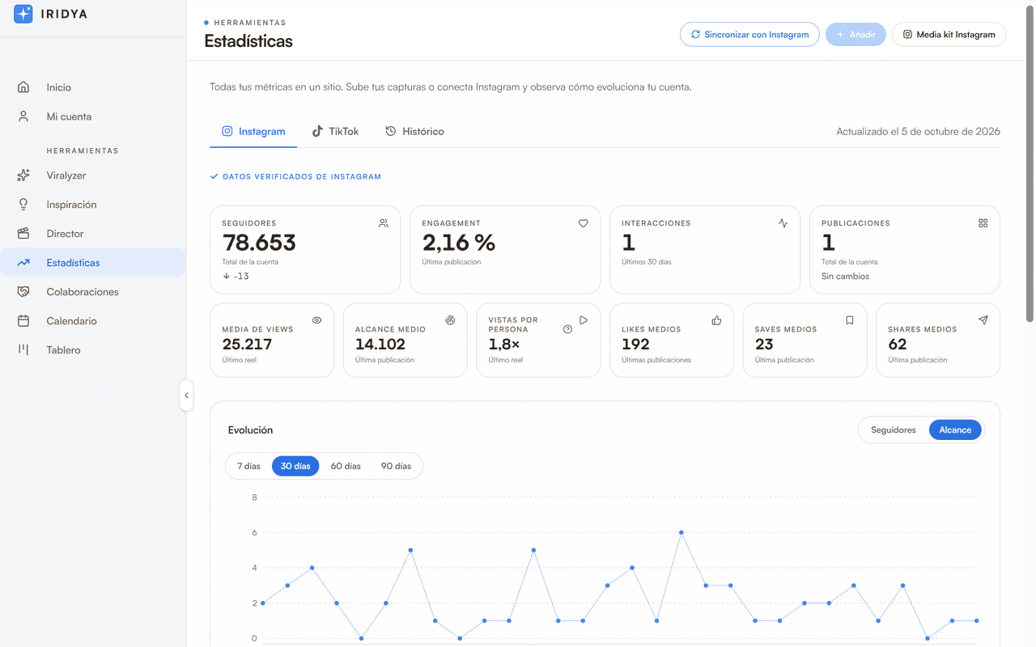Switch chart to Seguidores view
Image resolution: width=1036 pixels, height=647 pixels.
[x=893, y=430]
